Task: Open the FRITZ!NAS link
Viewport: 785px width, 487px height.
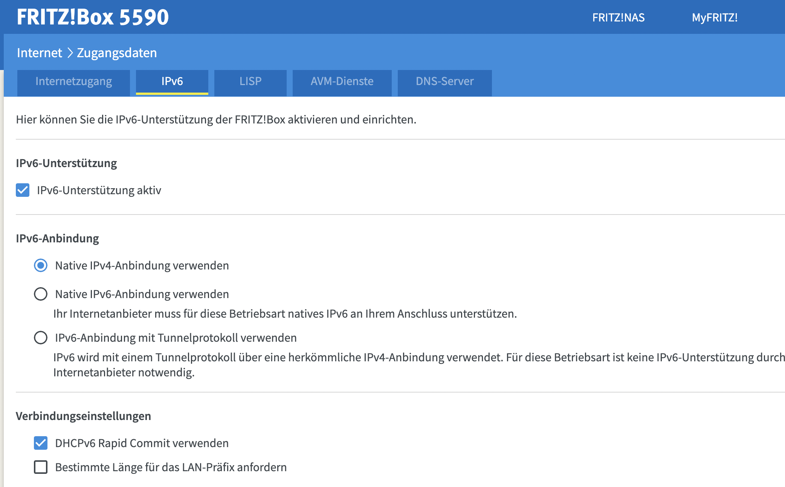Action: coord(618,17)
